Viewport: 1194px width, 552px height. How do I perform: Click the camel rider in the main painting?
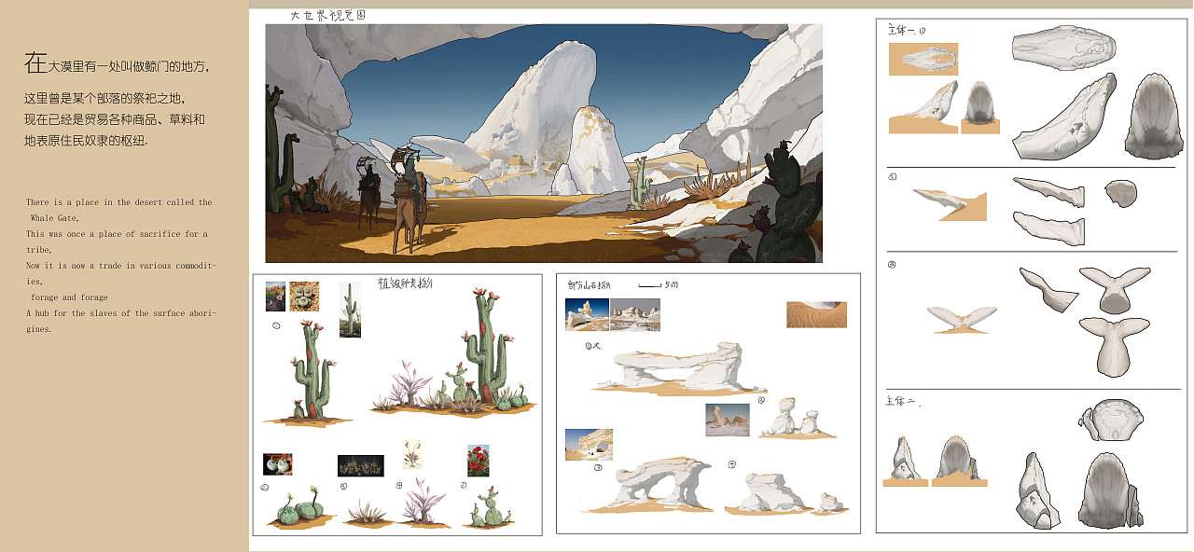click(x=408, y=199)
